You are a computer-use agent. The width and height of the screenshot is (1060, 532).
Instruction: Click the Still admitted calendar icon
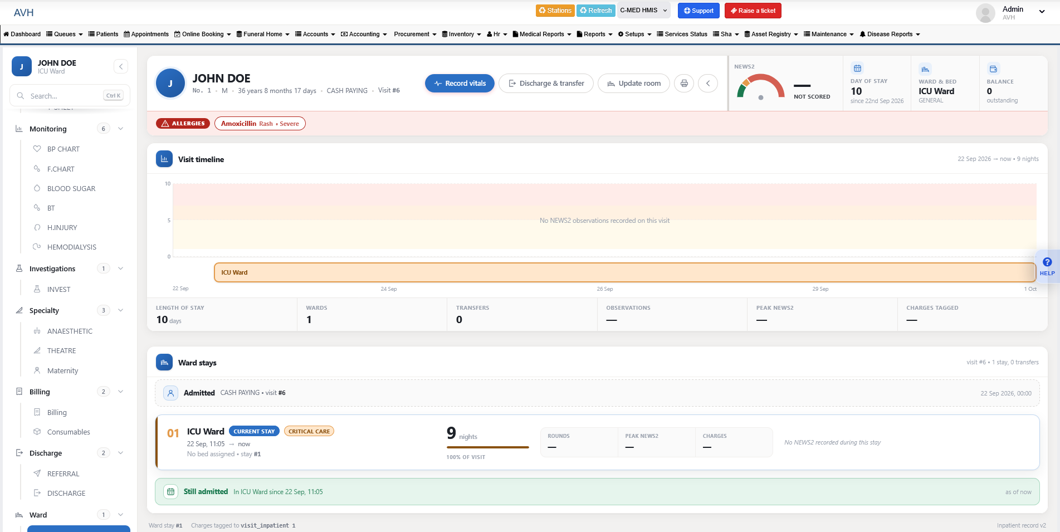tap(170, 492)
